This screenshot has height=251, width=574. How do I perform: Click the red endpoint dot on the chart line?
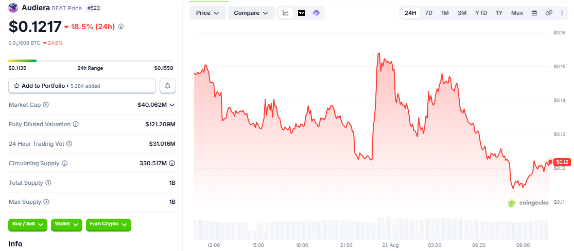tap(550, 162)
